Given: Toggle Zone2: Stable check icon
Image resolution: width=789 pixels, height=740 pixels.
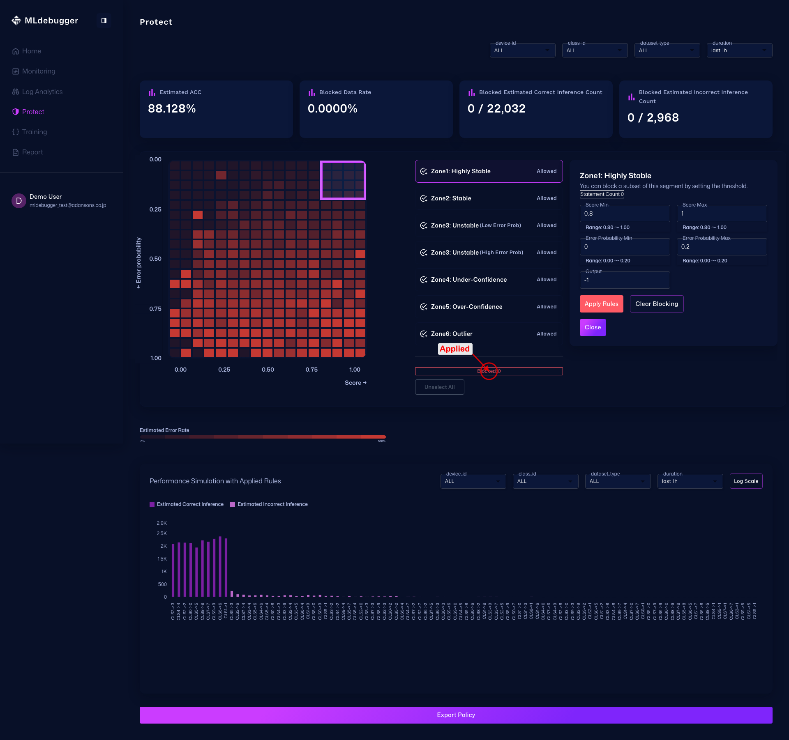Looking at the screenshot, I should click(424, 198).
